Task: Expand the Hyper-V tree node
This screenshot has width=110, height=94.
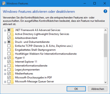Action: (x=5, y=58)
